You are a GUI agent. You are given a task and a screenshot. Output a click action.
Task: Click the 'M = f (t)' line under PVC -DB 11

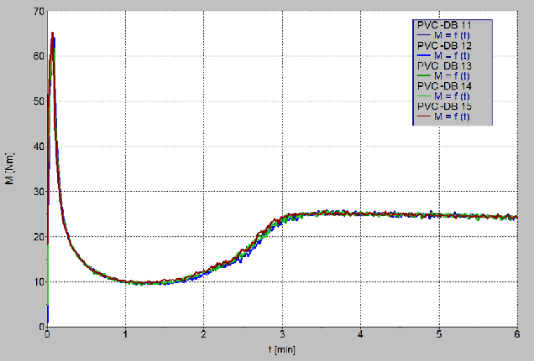443,35
